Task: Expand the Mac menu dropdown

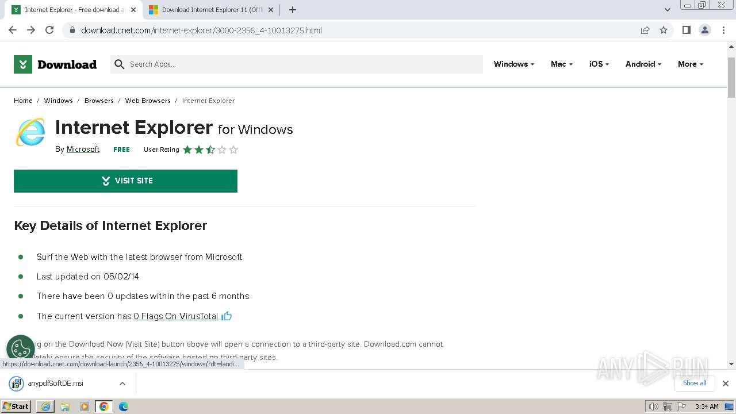Action: (562, 64)
